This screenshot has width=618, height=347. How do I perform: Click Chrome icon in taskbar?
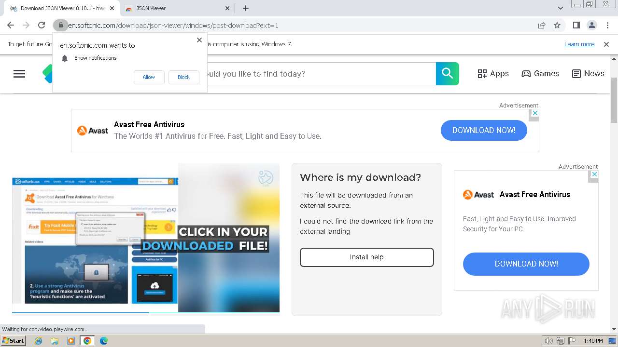click(87, 341)
